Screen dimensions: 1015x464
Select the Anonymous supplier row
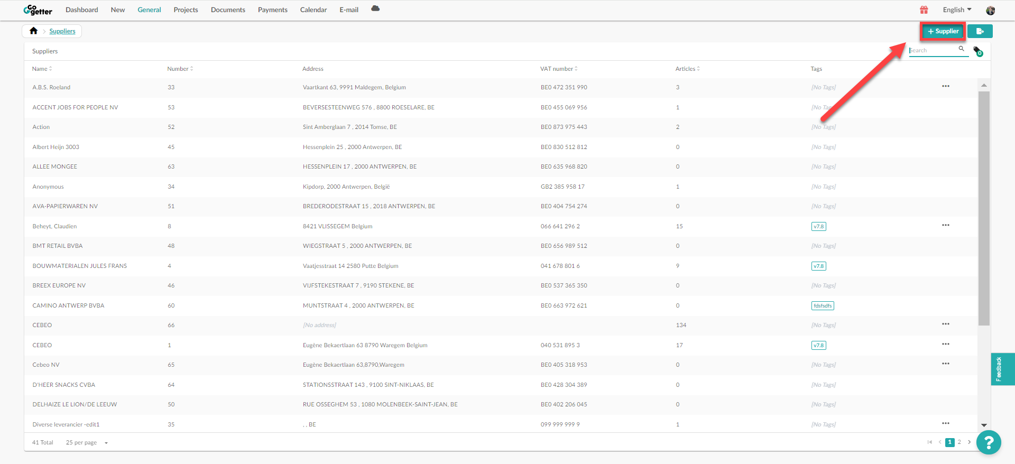501,187
